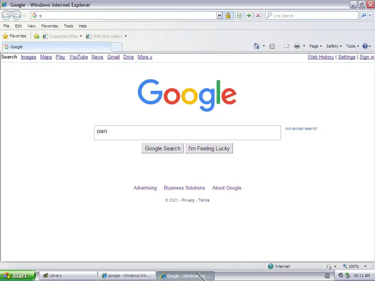
Task: Open Web History link
Action: pyautogui.click(x=321, y=57)
